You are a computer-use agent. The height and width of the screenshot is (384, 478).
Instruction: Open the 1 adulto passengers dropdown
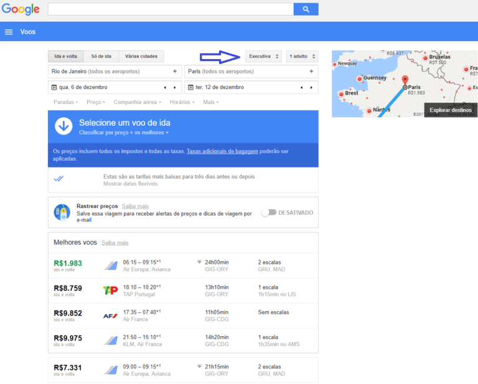coord(302,57)
